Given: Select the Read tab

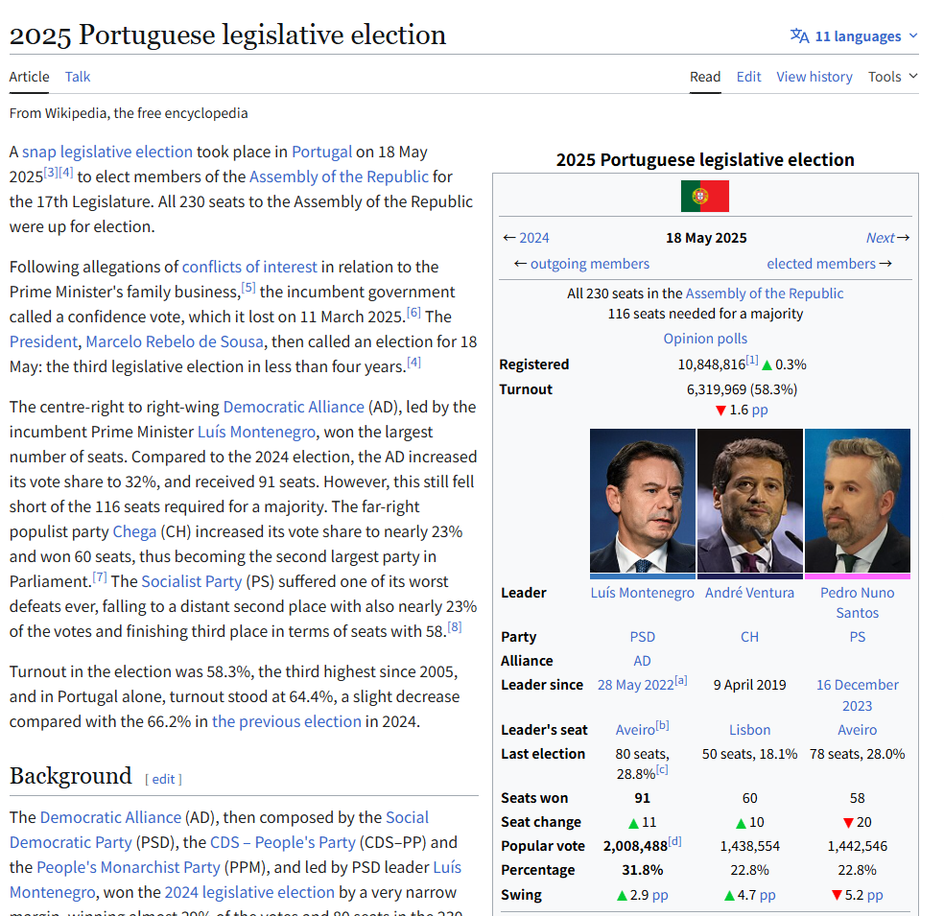Looking at the screenshot, I should [x=705, y=77].
